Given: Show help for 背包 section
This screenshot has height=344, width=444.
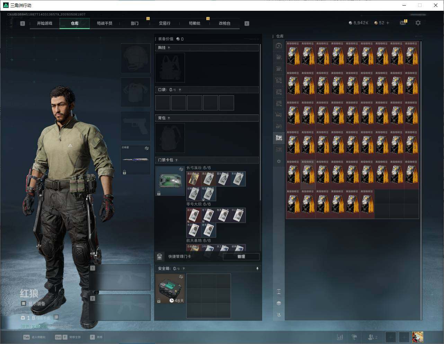Looking at the screenshot, I should click(169, 118).
